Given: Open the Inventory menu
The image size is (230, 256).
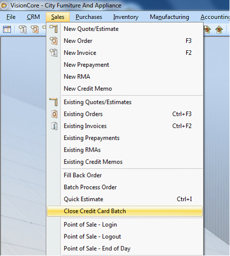Looking at the screenshot, I should click(x=126, y=17).
